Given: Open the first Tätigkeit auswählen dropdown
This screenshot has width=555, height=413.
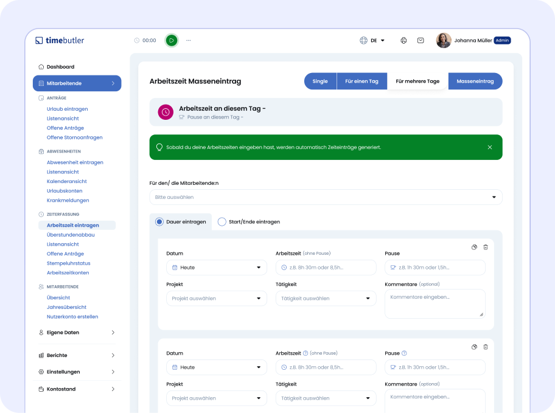Looking at the screenshot, I should [x=326, y=299].
